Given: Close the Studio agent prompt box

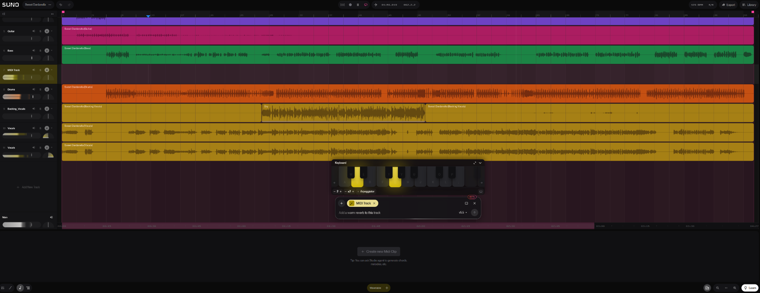Looking at the screenshot, I should [475, 203].
